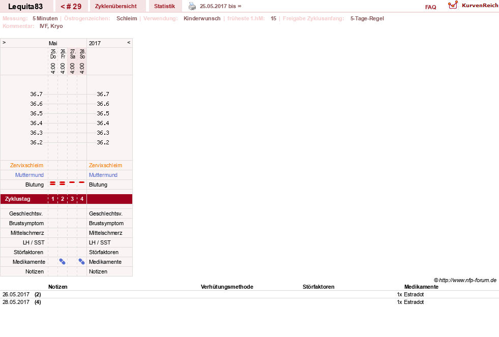Open the KurvenReich logo link
Screen dimensions: 499x337
[473, 6]
